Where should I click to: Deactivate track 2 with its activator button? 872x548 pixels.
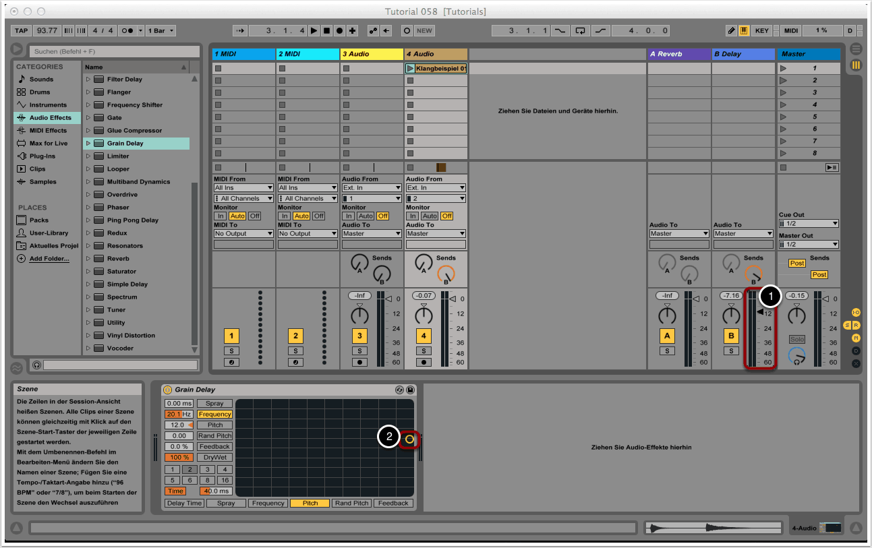[x=295, y=336]
